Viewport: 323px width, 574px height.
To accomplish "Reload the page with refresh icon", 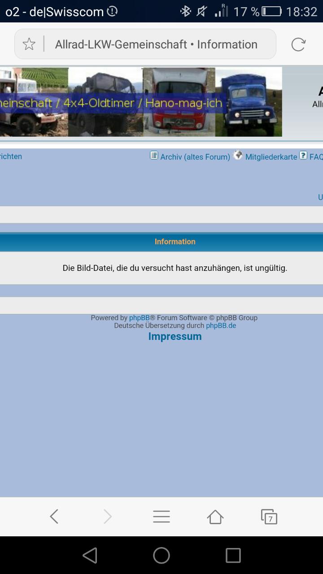I will (298, 44).
